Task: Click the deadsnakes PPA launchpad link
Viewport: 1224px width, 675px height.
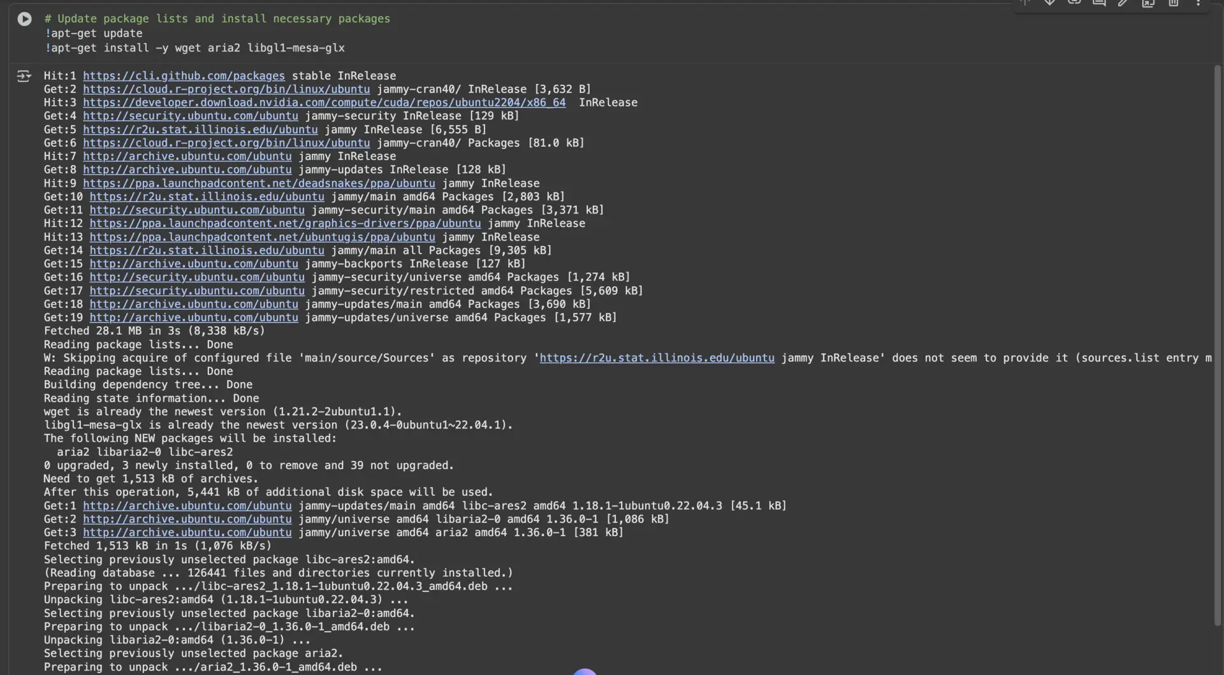Action: click(259, 184)
